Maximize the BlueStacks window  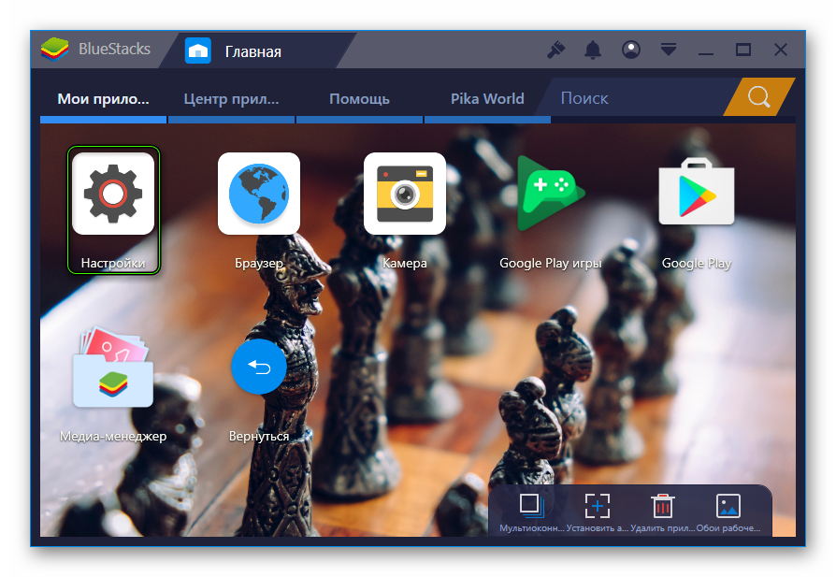coord(743,50)
